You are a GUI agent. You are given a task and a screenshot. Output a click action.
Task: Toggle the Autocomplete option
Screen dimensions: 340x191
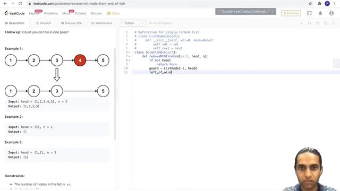[x=160, y=23]
